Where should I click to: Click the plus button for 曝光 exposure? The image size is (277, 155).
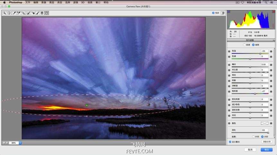pos(271,65)
